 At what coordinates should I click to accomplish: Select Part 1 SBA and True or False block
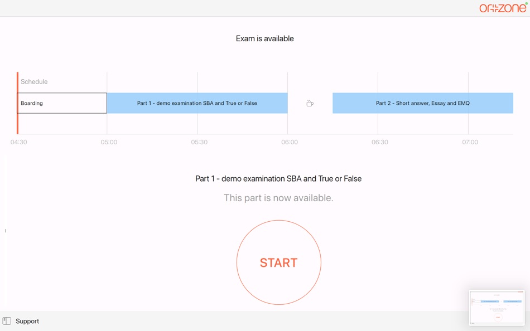pos(197,103)
